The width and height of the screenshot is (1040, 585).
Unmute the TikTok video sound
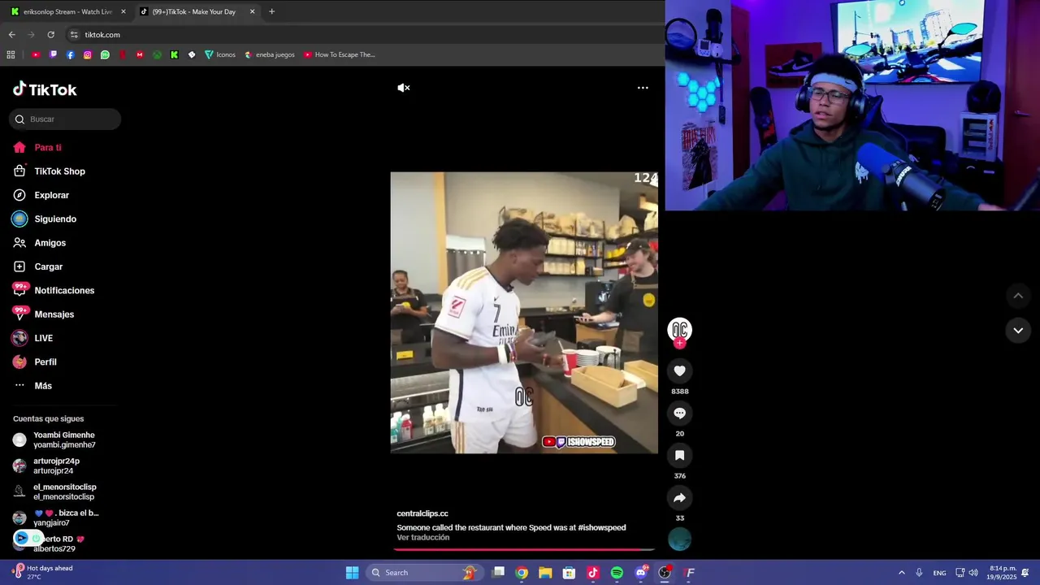(x=403, y=88)
